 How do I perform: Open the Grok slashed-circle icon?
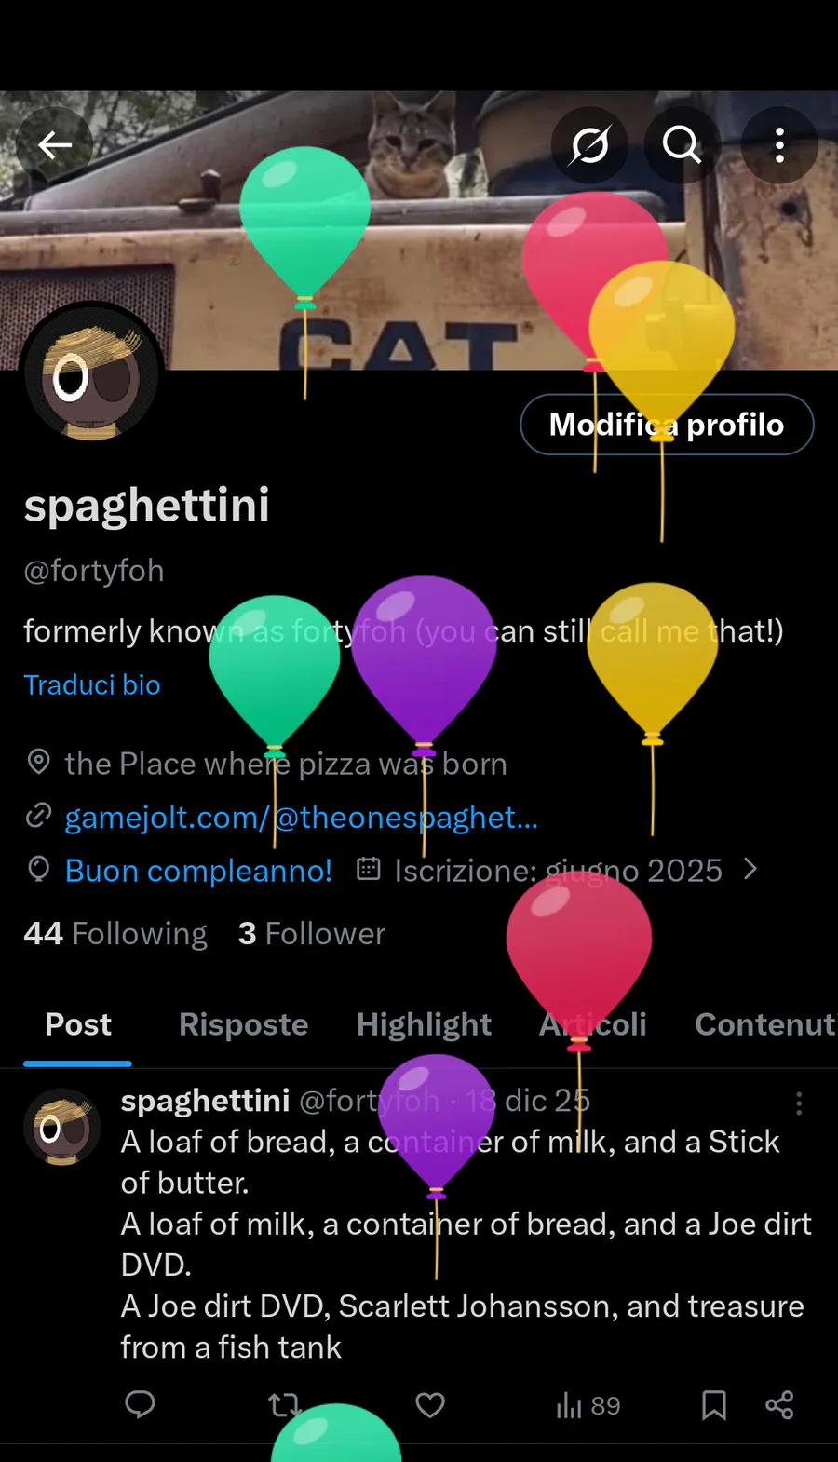pyautogui.click(x=590, y=145)
